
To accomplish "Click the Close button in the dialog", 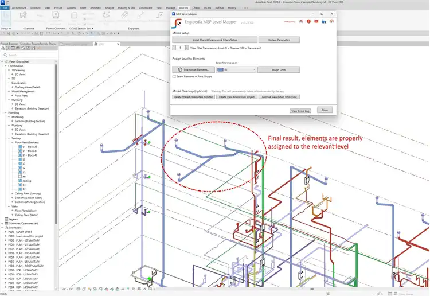I will [x=325, y=110].
